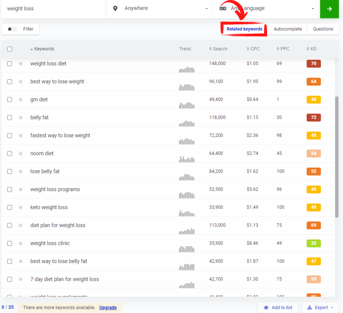Screen dimensions: 343x313
Task: Star the 'weight loss diet' keyword
Action: click(x=21, y=64)
